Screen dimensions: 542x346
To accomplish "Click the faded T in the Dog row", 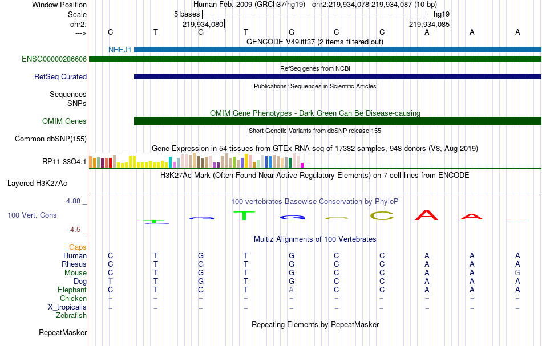I will pos(110,282).
